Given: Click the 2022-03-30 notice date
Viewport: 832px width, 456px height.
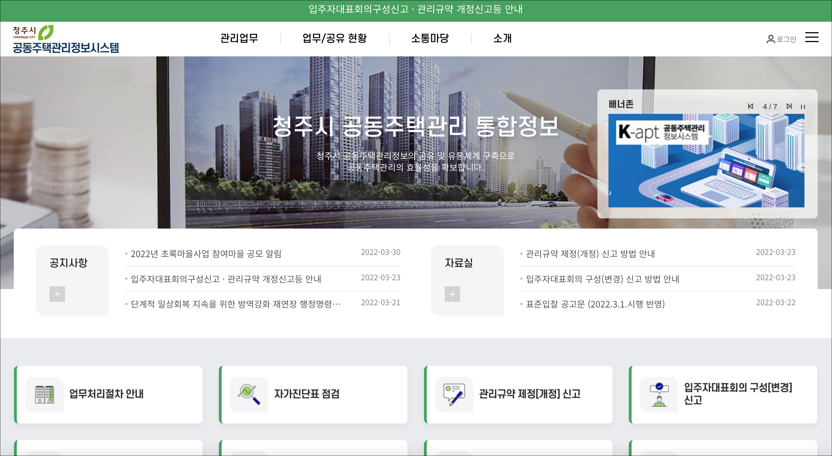Looking at the screenshot, I should pyautogui.click(x=380, y=252).
